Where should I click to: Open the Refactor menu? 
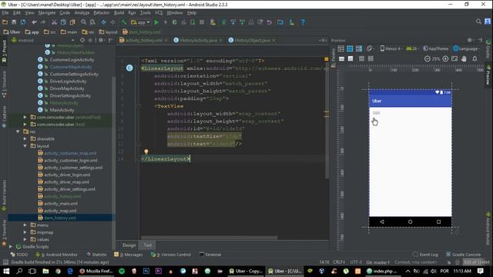(102, 13)
